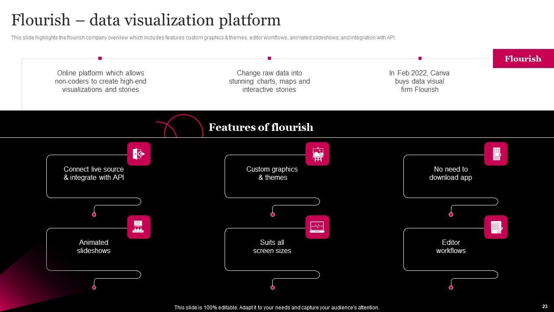
Task: Select the 'Editor workflows' text
Action: pos(451,247)
